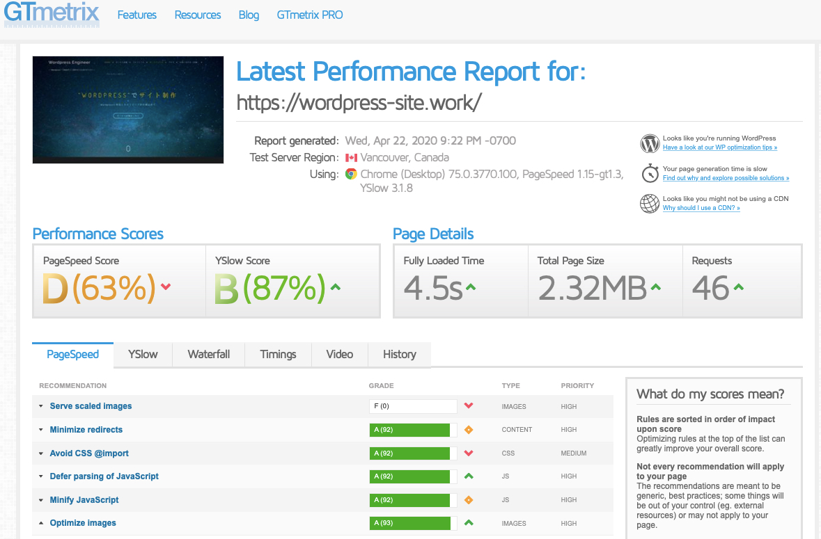Click the RECOMMENDATION column header

pyautogui.click(x=73, y=386)
